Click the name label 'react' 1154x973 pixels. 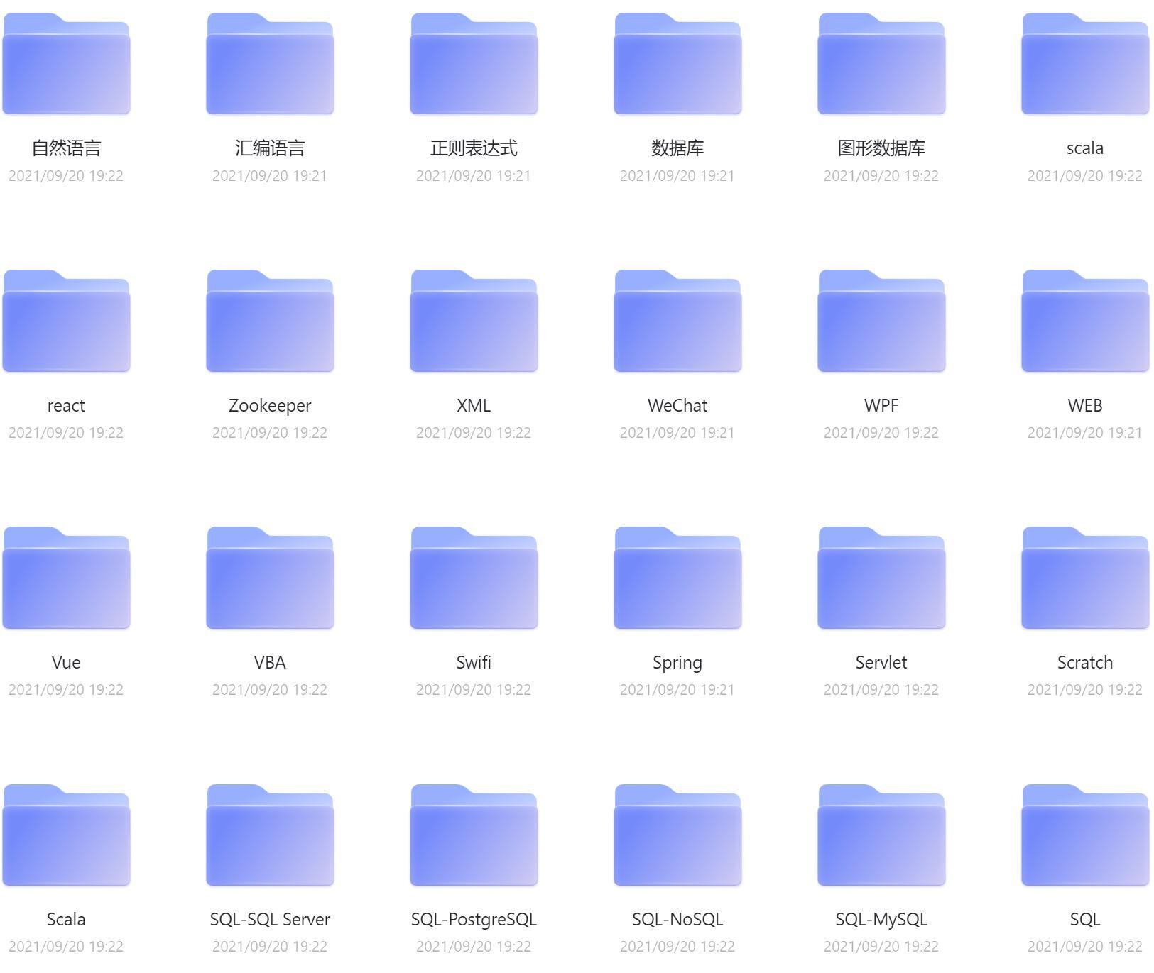(66, 406)
